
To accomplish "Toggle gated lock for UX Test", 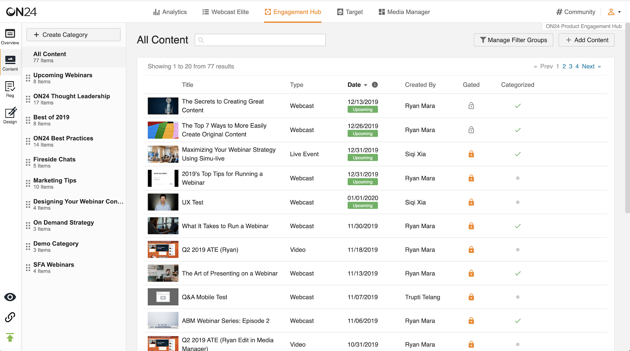I will [471, 202].
